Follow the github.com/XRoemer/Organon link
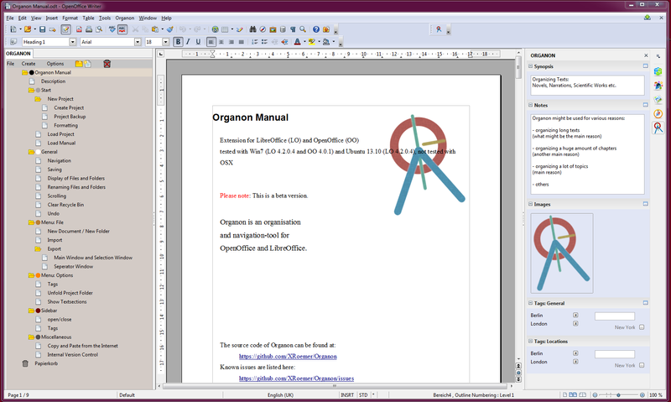671x402 pixels. 288,356
